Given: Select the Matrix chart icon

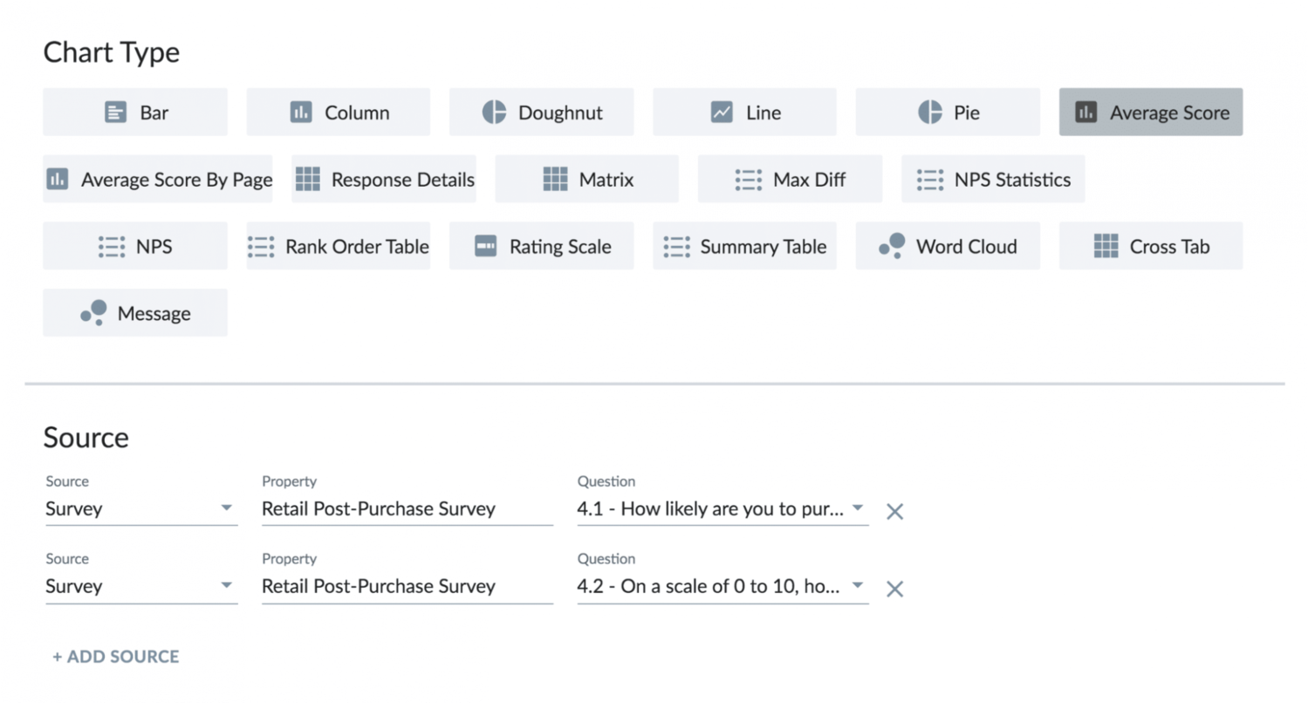Looking at the screenshot, I should coord(555,180).
